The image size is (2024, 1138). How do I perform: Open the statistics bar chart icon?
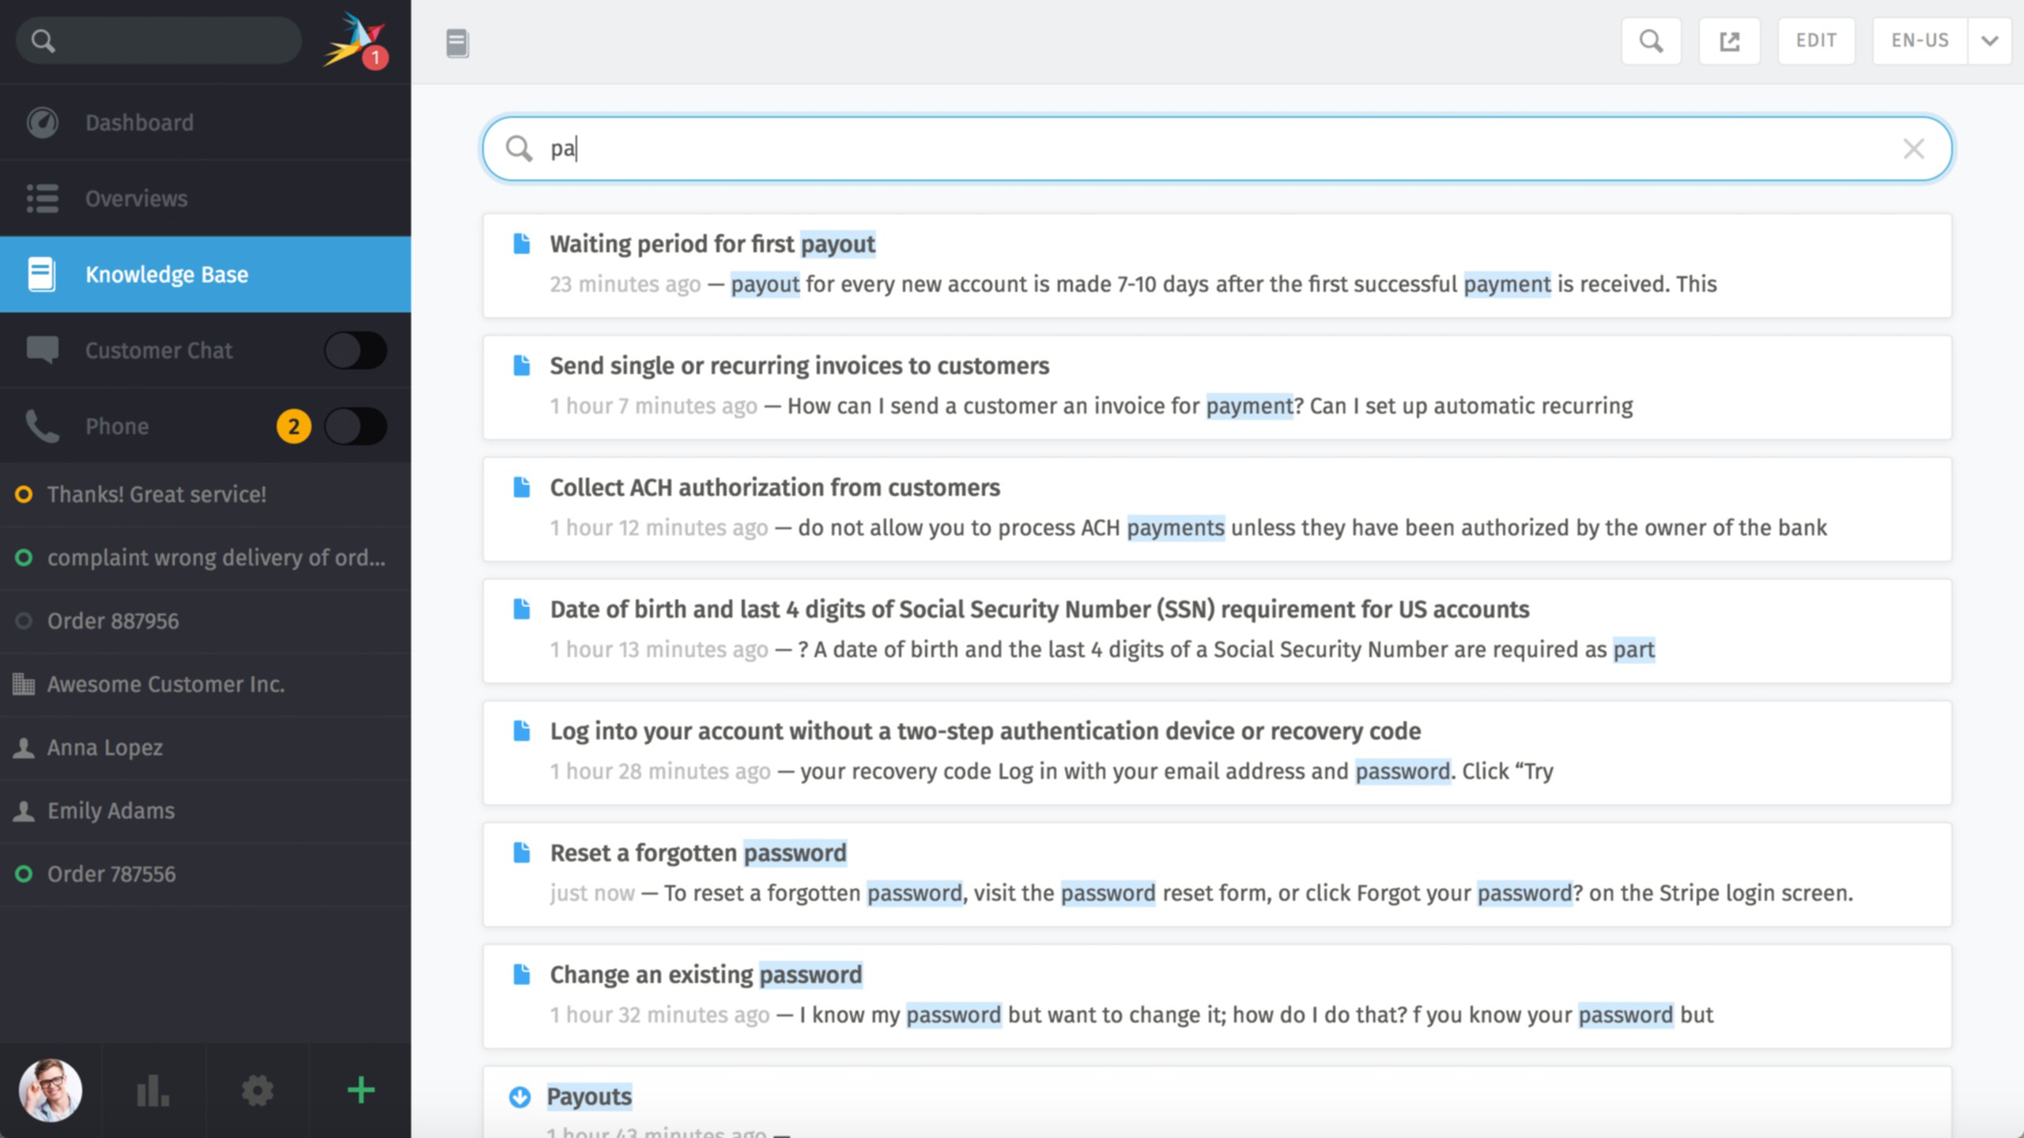click(x=153, y=1091)
